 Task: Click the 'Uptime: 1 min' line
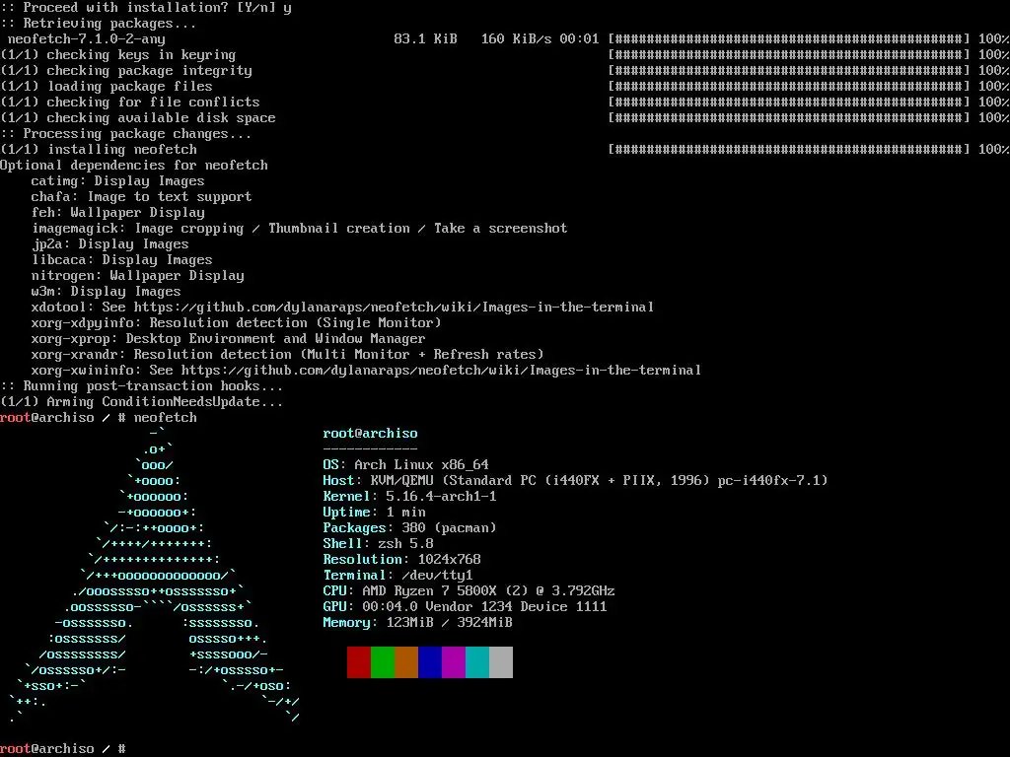[374, 512]
